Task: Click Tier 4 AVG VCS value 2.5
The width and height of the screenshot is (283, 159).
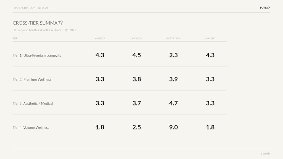Action: (137, 127)
